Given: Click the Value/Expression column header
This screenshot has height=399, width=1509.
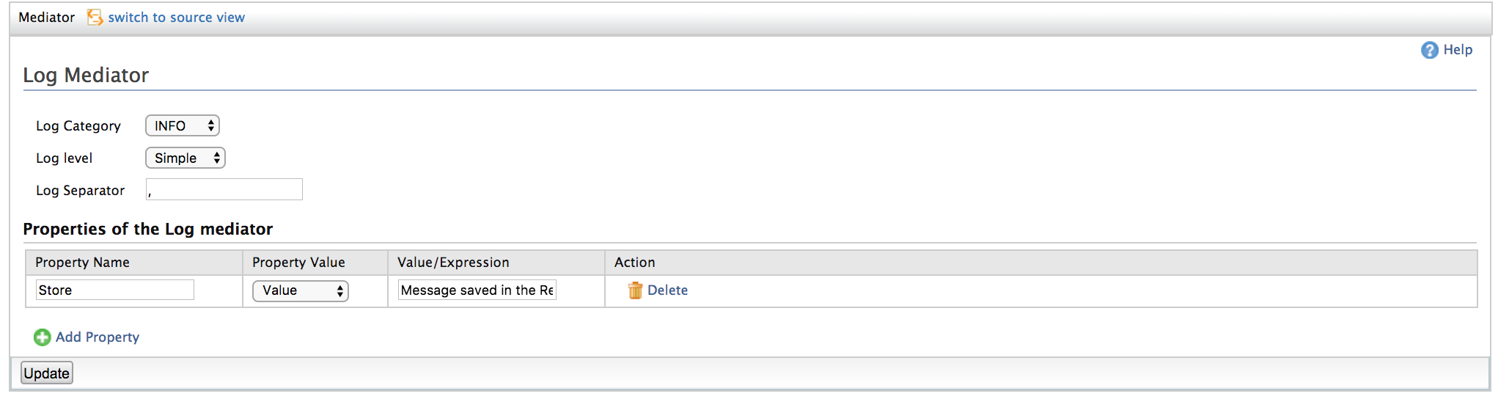Looking at the screenshot, I should click(x=453, y=263).
